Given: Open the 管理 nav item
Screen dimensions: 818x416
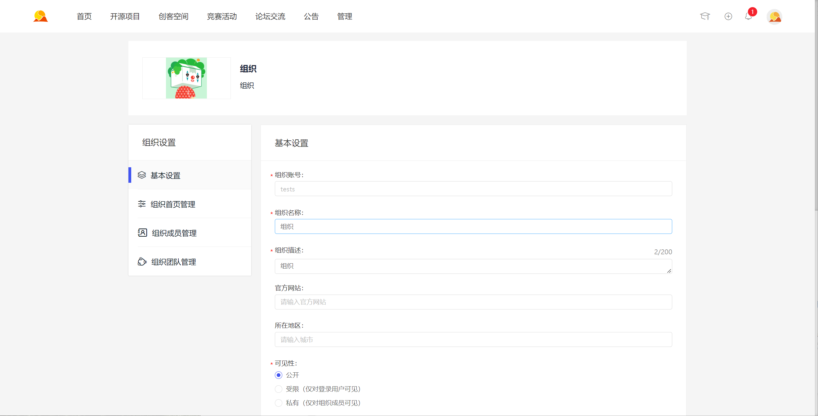Looking at the screenshot, I should (x=345, y=16).
